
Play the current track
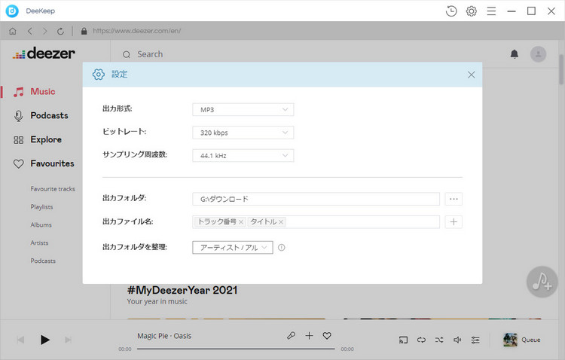44,340
